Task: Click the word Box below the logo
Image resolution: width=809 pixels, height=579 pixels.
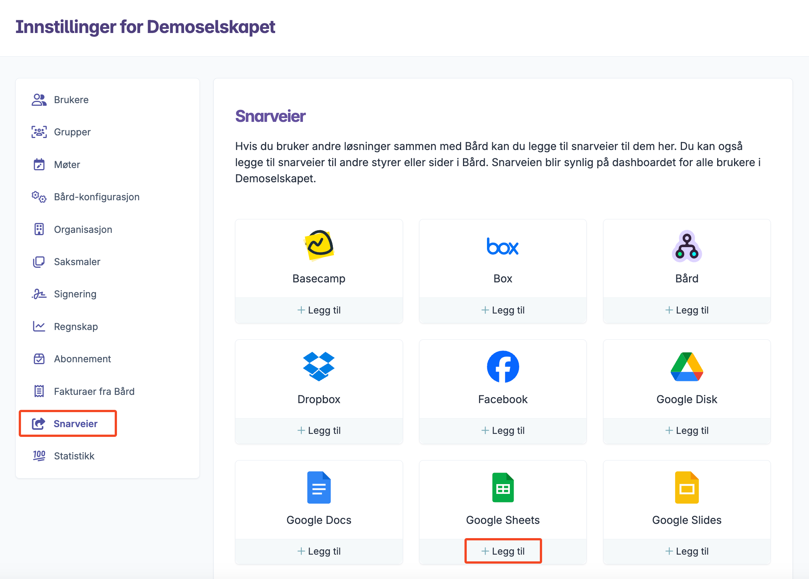Action: pos(503,279)
